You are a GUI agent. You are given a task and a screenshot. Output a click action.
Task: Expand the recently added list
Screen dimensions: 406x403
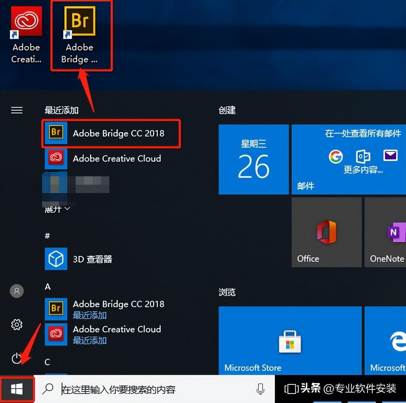point(57,209)
